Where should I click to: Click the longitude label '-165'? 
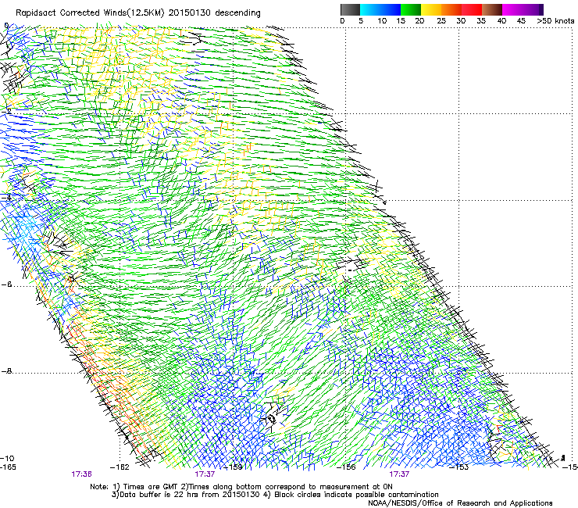click(8, 467)
